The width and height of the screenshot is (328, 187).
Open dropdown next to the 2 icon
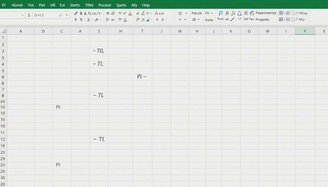(92, 20)
